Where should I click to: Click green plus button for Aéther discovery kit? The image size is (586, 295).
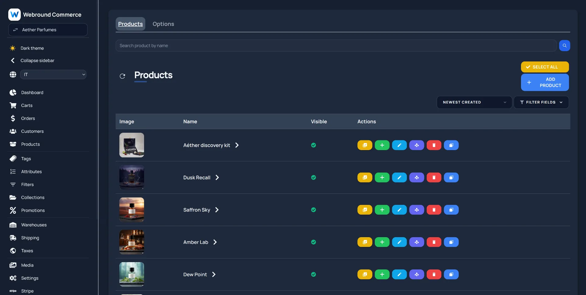(382, 145)
